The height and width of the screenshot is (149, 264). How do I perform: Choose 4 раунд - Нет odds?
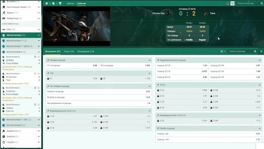(x=209, y=139)
